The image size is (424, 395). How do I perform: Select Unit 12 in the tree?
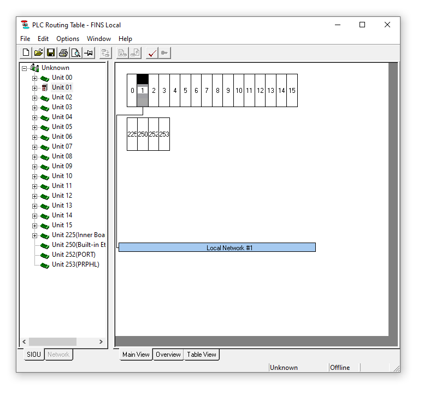62,196
